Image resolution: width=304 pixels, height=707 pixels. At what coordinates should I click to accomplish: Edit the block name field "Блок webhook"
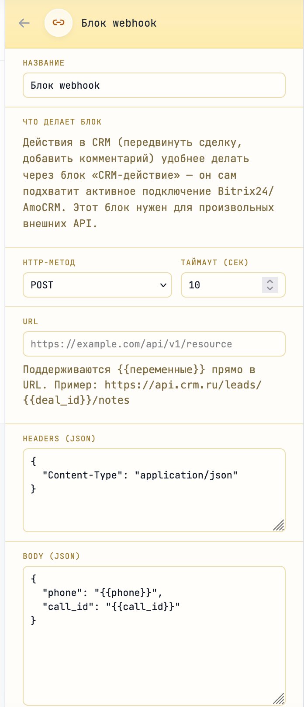(x=154, y=85)
